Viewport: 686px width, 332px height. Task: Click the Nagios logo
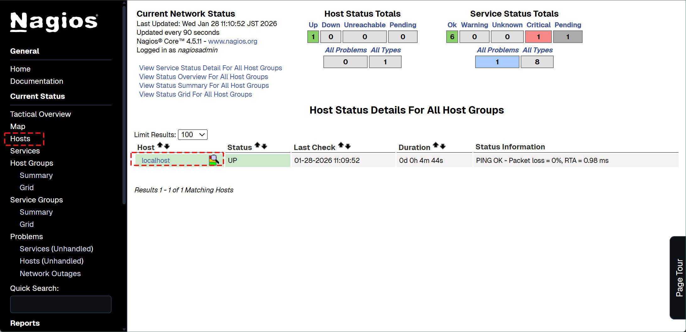point(54,22)
